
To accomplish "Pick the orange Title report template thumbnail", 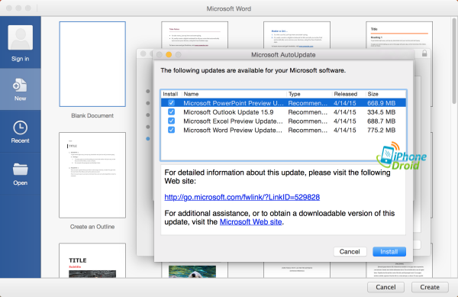I will tap(399, 34).
